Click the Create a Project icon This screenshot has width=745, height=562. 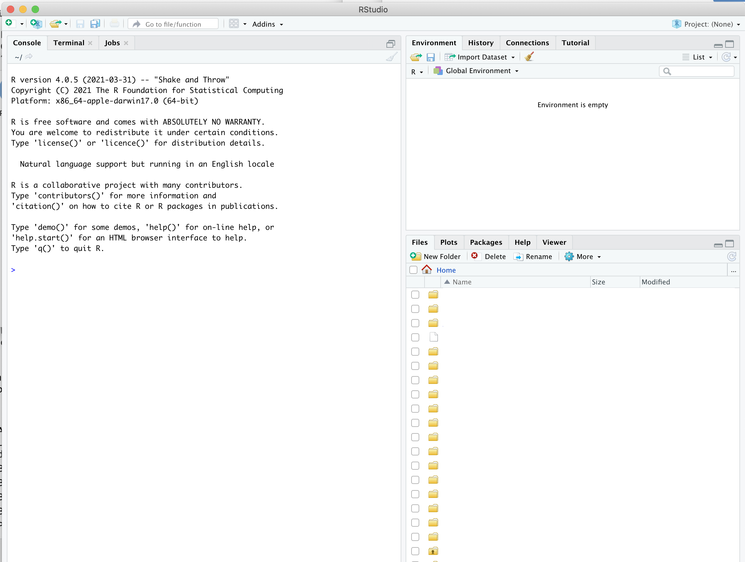[x=36, y=24]
